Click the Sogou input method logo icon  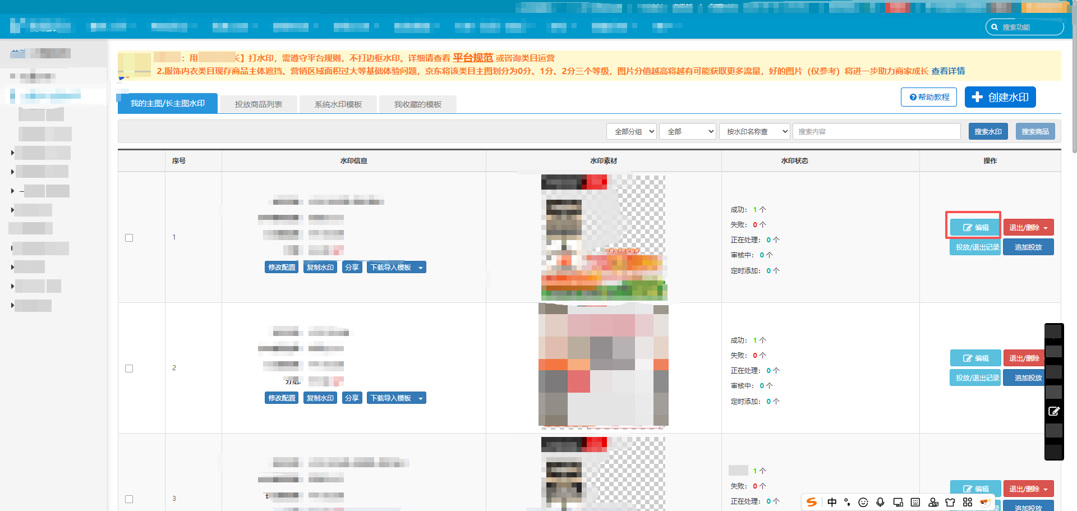click(x=812, y=502)
